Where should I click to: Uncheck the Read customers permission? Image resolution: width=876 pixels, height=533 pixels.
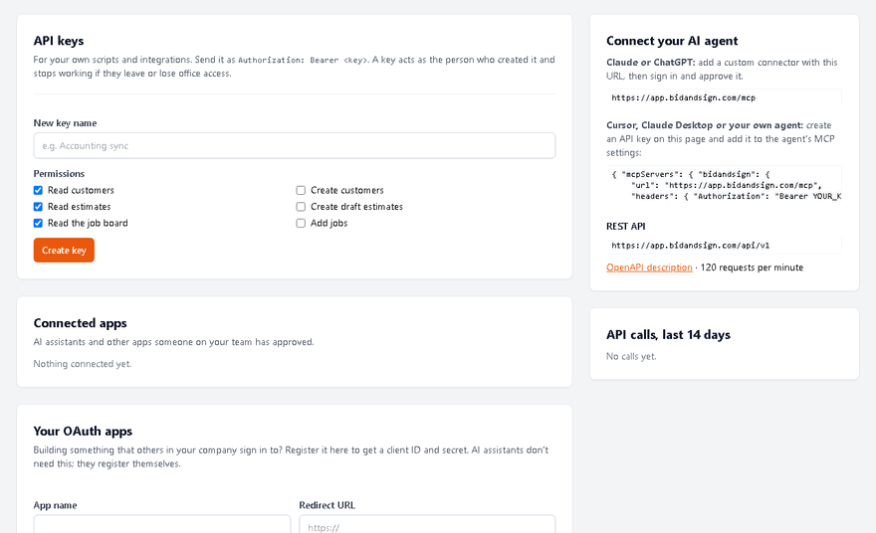coord(38,190)
